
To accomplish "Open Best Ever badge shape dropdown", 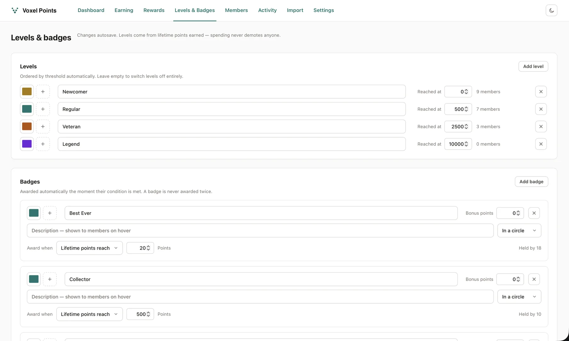I will pyautogui.click(x=519, y=231).
